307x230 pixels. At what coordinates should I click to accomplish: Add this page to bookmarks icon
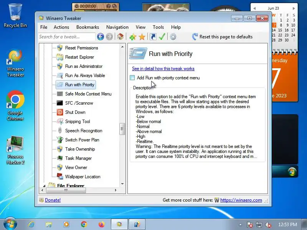pyautogui.click(x=133, y=37)
